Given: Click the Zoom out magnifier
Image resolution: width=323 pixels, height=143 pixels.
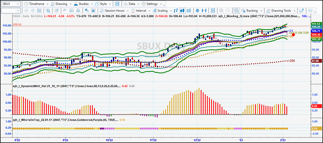Looking at the screenshot, I should [228, 11].
